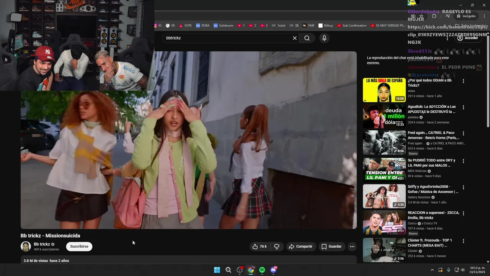Open the AgusBob 'deuda 1 millón dólares' thumbnail
490x276 pixels.
click(384, 116)
